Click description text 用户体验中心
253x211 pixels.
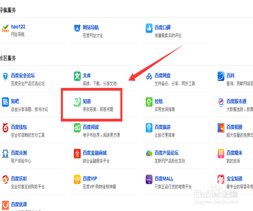21,161
